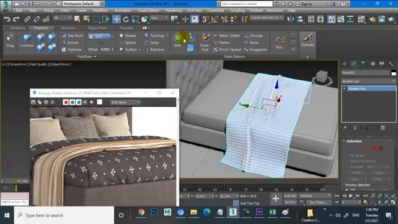Open the Create menu

tap(81, 11)
